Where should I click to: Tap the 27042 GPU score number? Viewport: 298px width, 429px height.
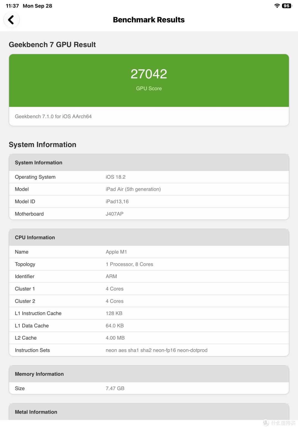click(149, 74)
